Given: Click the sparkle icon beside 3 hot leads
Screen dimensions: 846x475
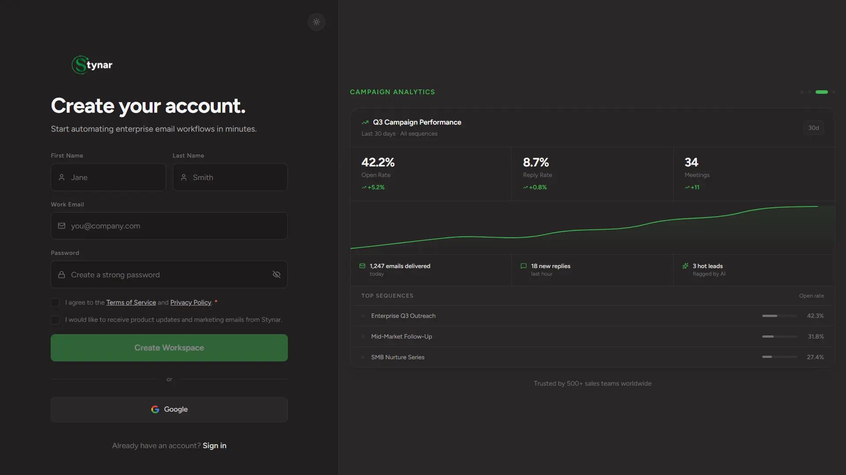Looking at the screenshot, I should (x=686, y=266).
